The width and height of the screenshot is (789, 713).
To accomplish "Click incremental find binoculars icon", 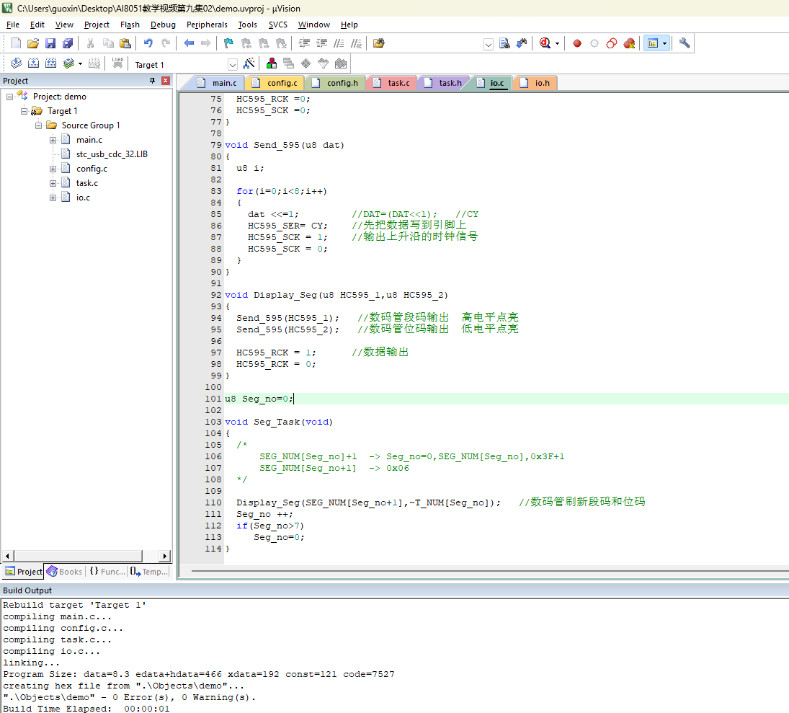I will tap(521, 43).
